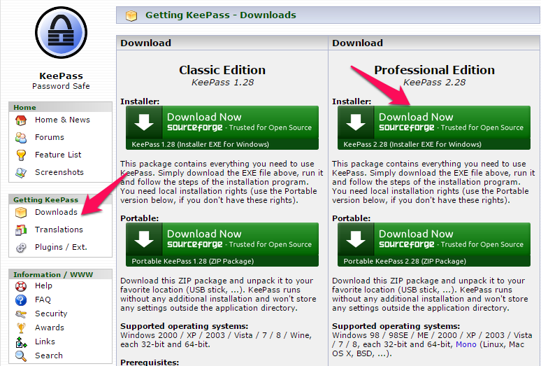541x366 pixels.
Task: Download KeePass 2.28 Installer EXE
Action: [433, 128]
